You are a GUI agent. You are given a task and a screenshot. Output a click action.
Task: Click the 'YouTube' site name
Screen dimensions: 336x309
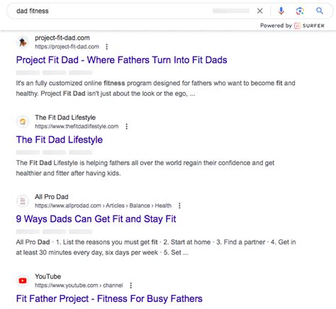pos(47,276)
